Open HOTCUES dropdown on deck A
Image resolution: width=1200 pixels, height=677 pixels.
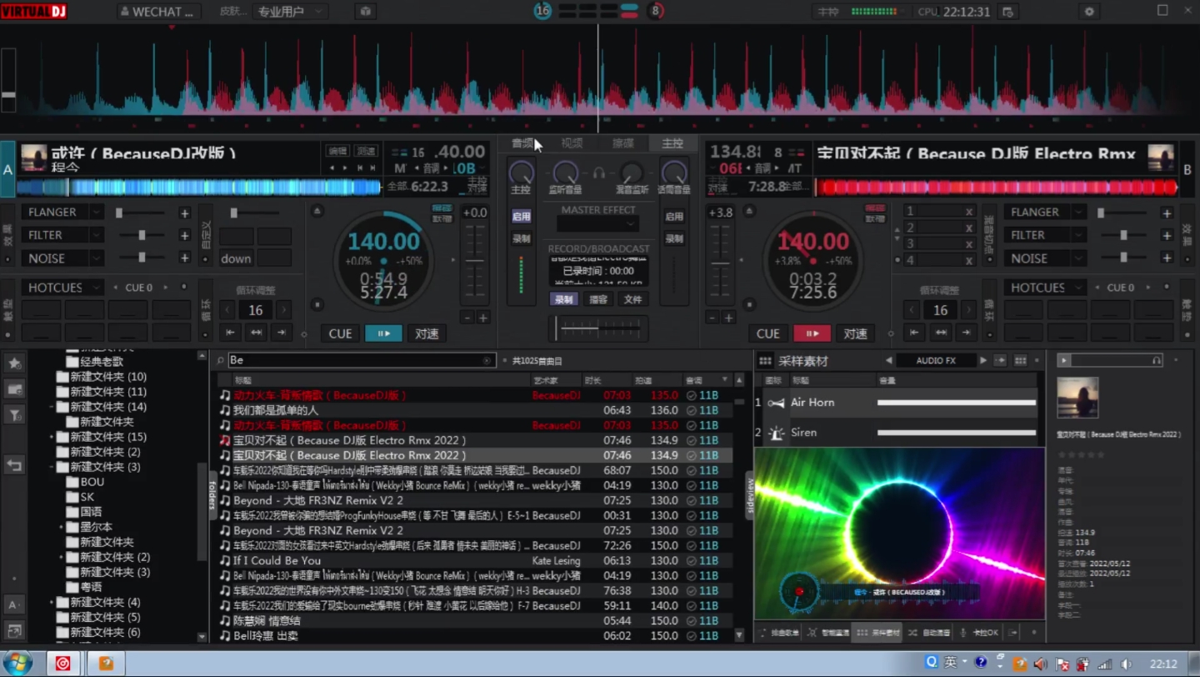[x=96, y=288]
